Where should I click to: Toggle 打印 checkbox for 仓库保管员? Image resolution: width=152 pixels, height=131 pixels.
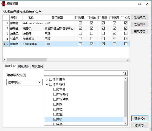tap(126, 44)
